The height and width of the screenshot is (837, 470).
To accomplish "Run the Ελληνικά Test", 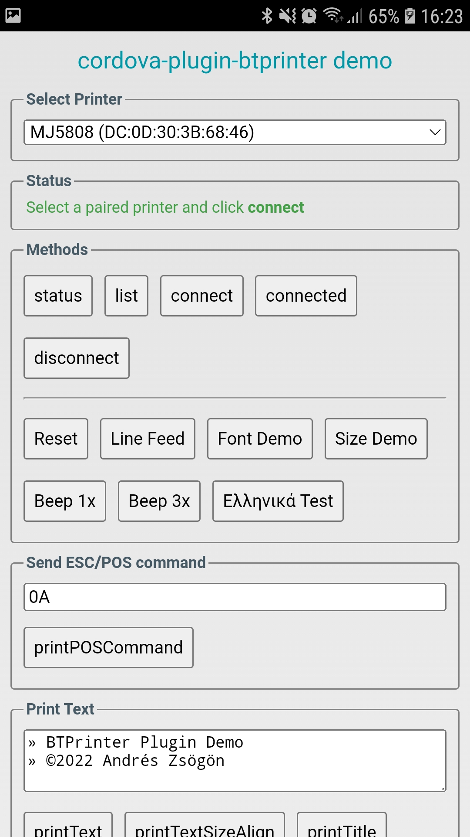I will tap(277, 501).
